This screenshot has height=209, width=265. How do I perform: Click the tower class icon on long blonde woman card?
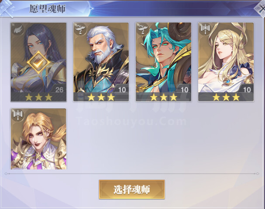pyautogui.click(x=205, y=29)
